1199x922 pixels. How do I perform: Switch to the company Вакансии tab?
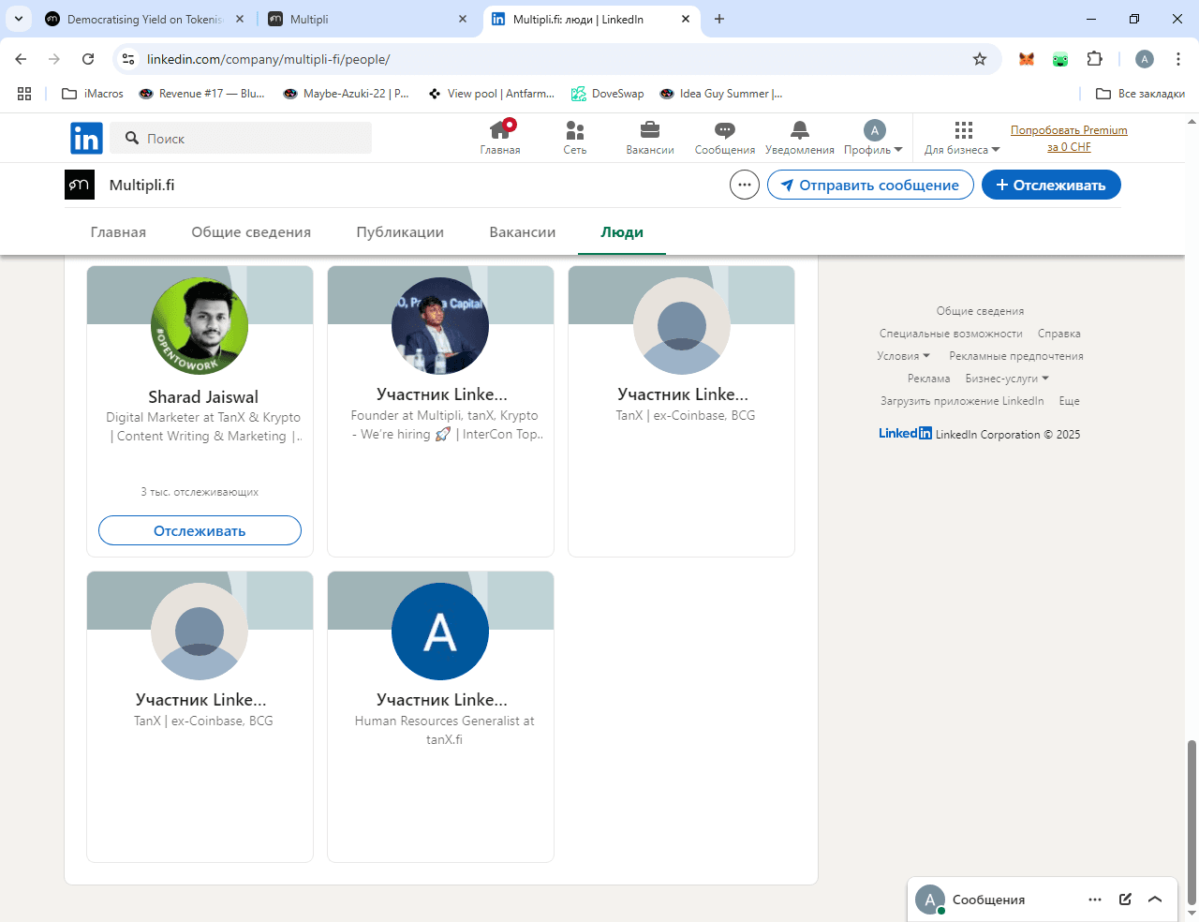tap(523, 232)
